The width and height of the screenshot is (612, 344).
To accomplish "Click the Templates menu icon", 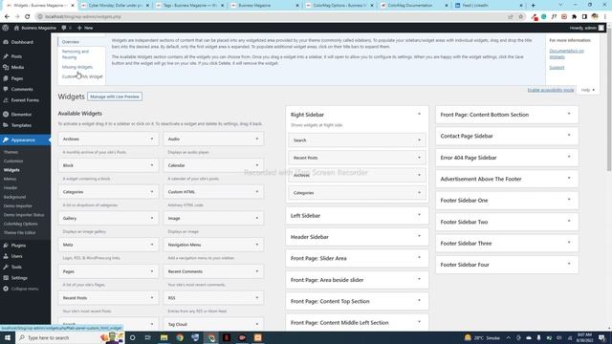I will pyautogui.click(x=6, y=125).
